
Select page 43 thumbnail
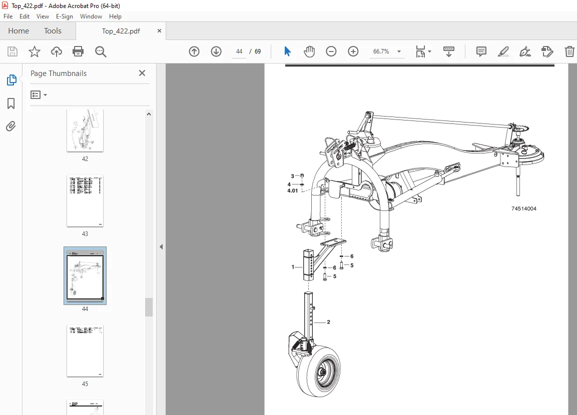pos(85,200)
